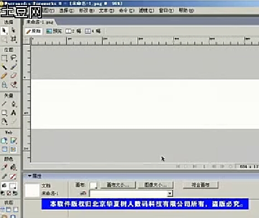
Task: Open the canvas color swatch in Properties
Action: point(93,185)
